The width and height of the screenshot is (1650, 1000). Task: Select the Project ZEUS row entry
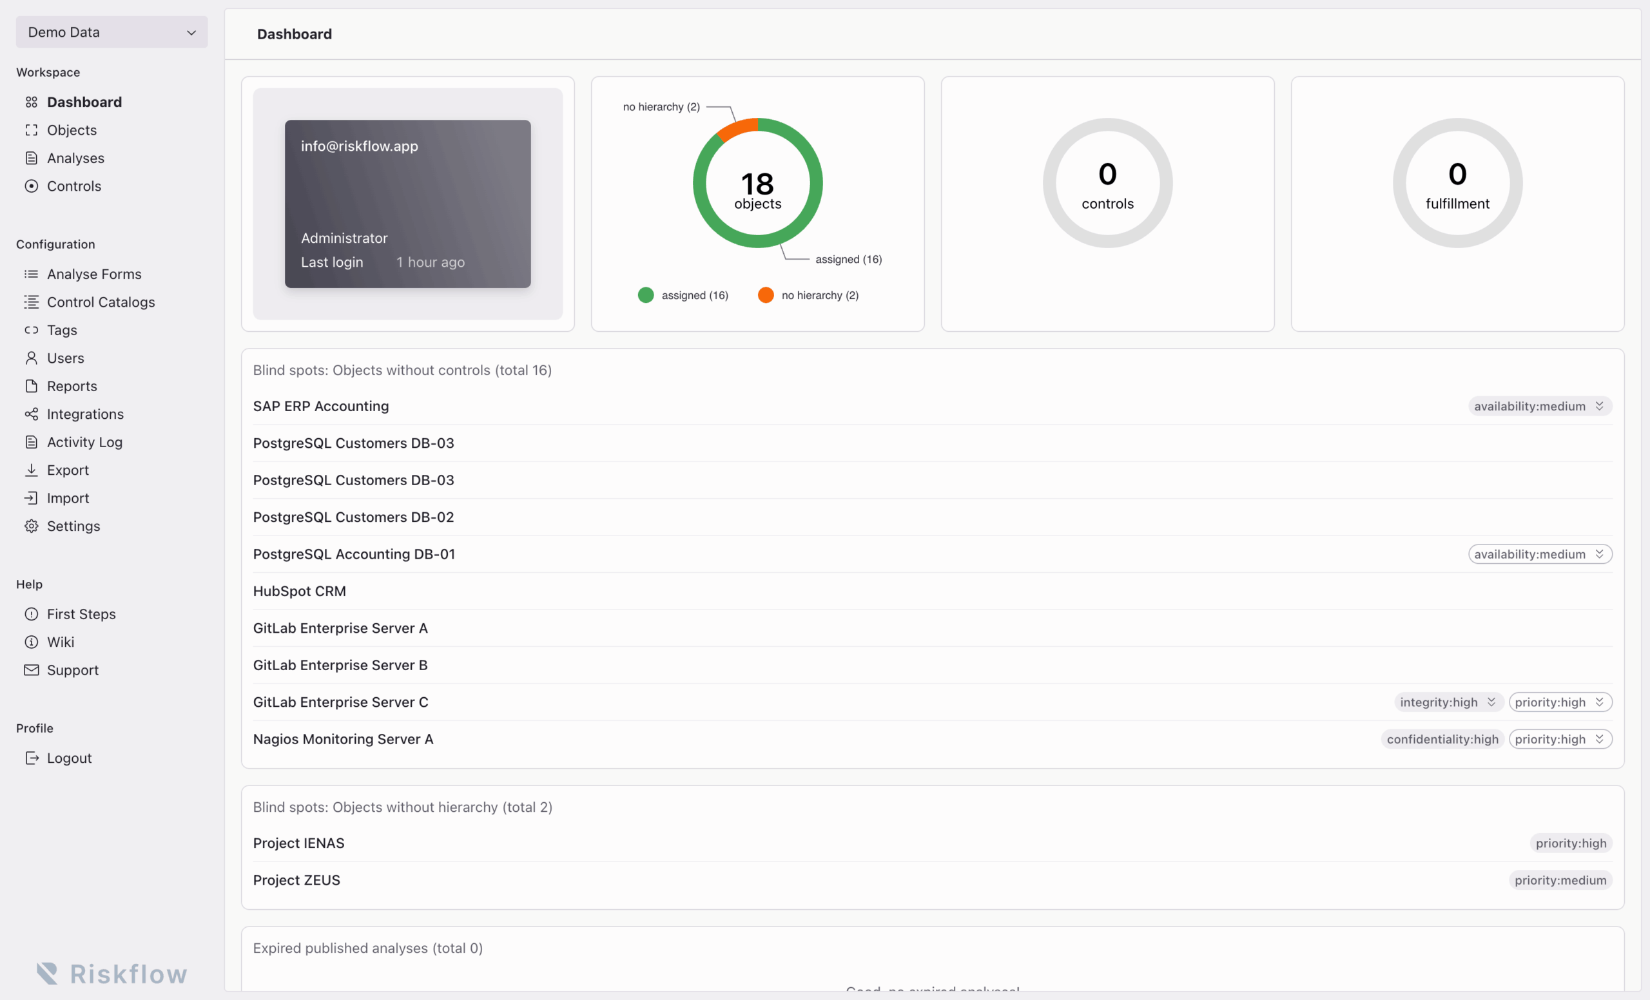coord(296,880)
